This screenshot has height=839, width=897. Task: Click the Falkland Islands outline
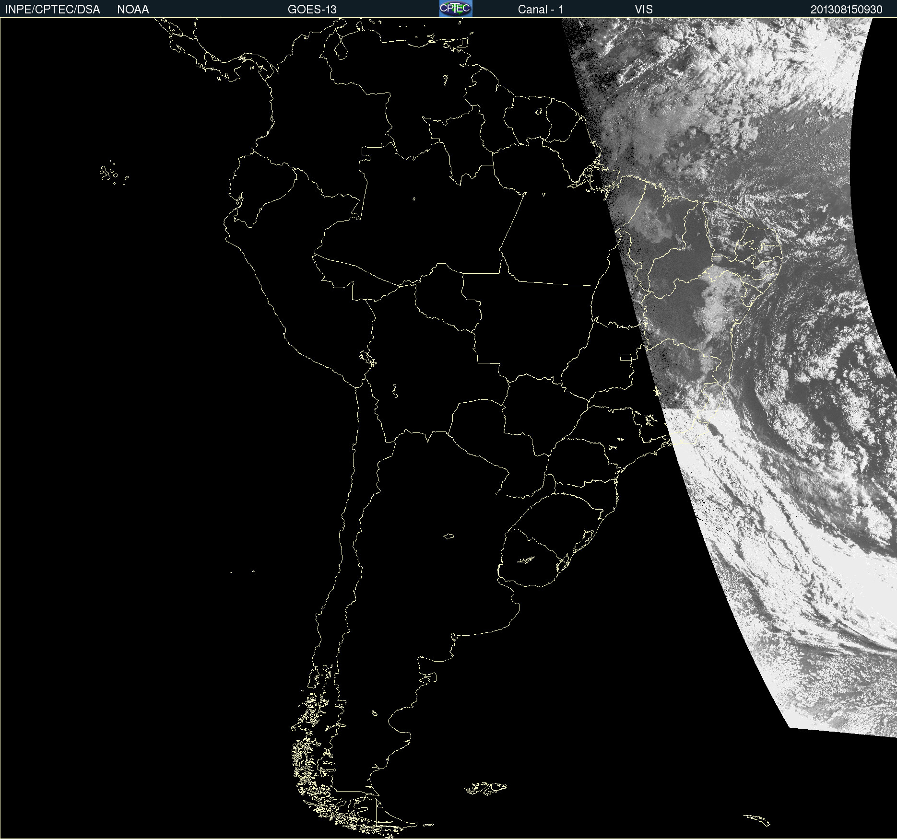click(x=485, y=788)
